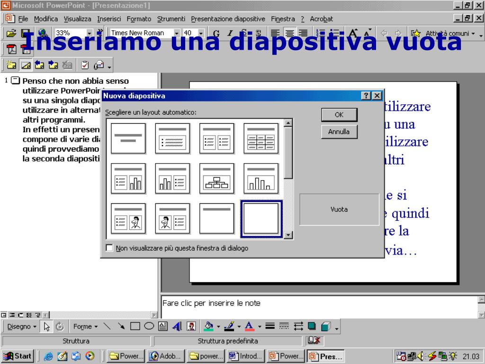
Task: Open the Presentazione diapositive menu
Action: (x=228, y=19)
